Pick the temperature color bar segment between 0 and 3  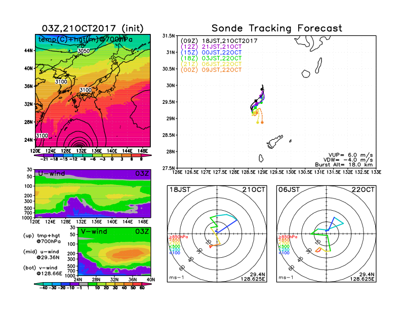pyautogui.click(x=117, y=156)
